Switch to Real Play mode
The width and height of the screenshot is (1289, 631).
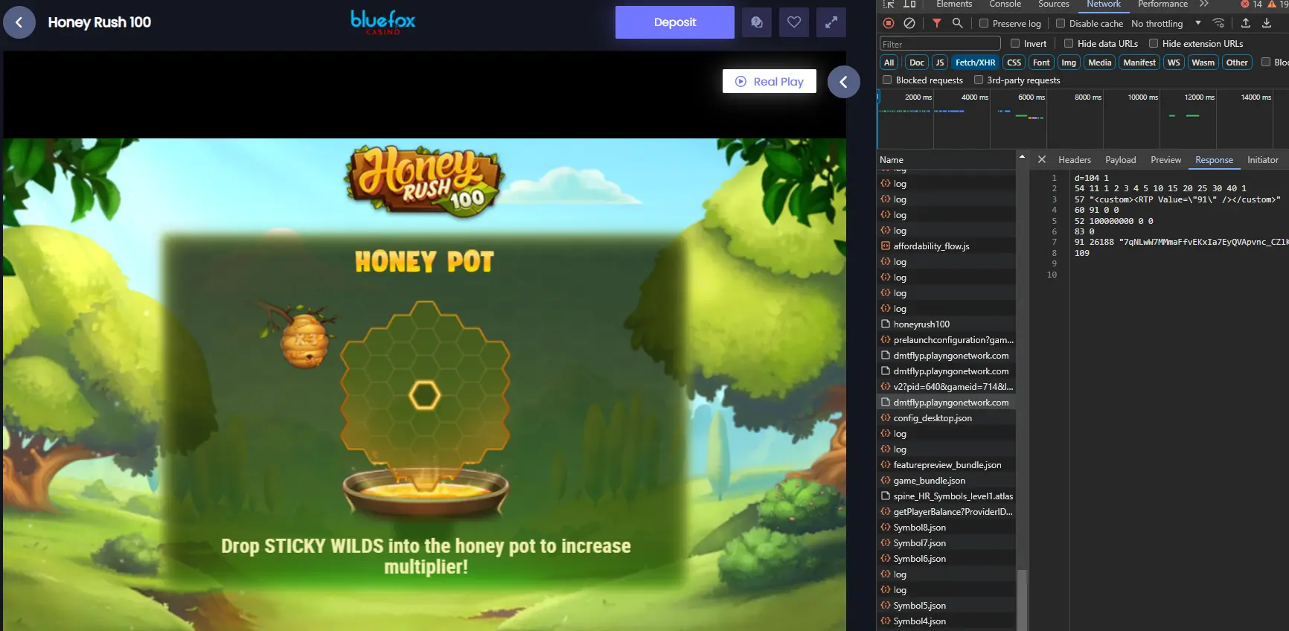coord(770,81)
